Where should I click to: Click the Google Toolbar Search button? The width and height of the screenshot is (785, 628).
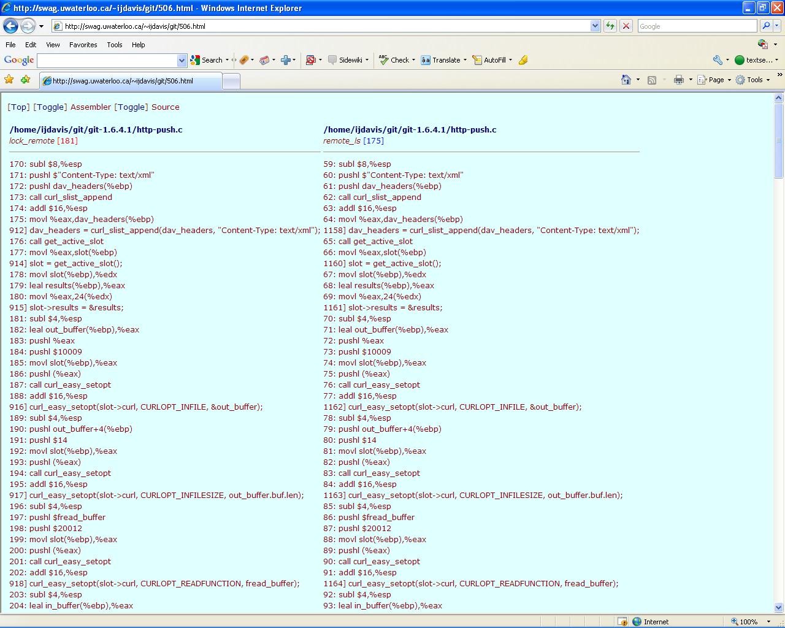[x=207, y=60]
